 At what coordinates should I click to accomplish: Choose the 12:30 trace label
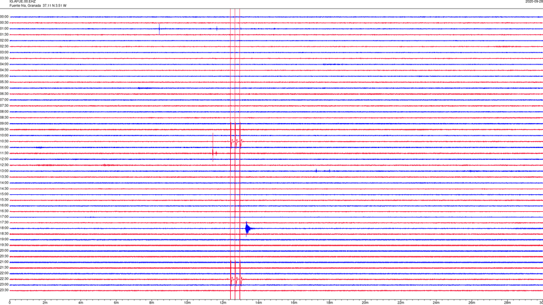[4, 165]
